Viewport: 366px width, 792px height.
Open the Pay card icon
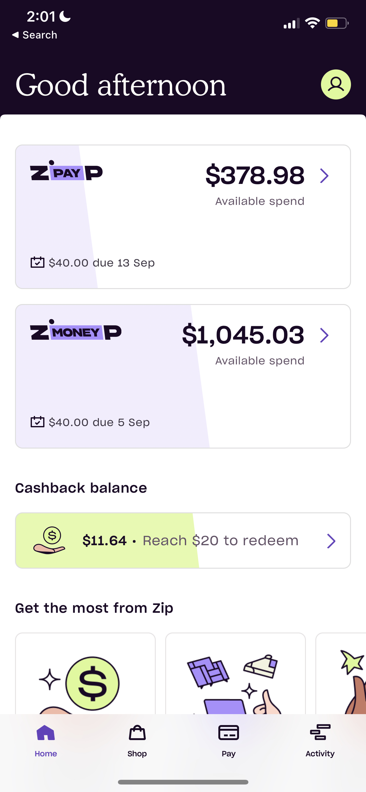(228, 732)
